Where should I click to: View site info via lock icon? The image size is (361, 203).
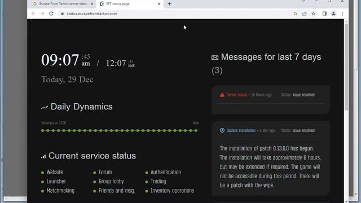point(62,14)
